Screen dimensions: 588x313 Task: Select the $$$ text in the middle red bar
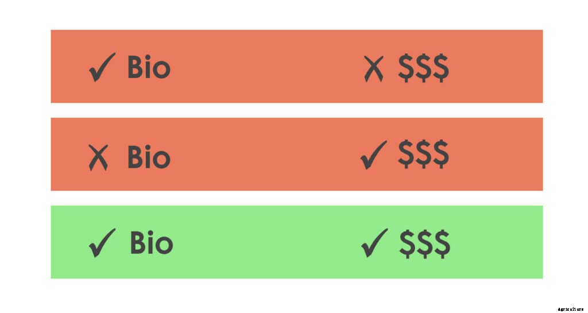tap(423, 155)
